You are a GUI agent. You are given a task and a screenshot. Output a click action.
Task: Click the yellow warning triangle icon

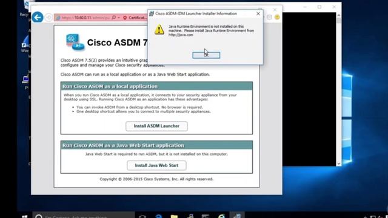(x=159, y=29)
